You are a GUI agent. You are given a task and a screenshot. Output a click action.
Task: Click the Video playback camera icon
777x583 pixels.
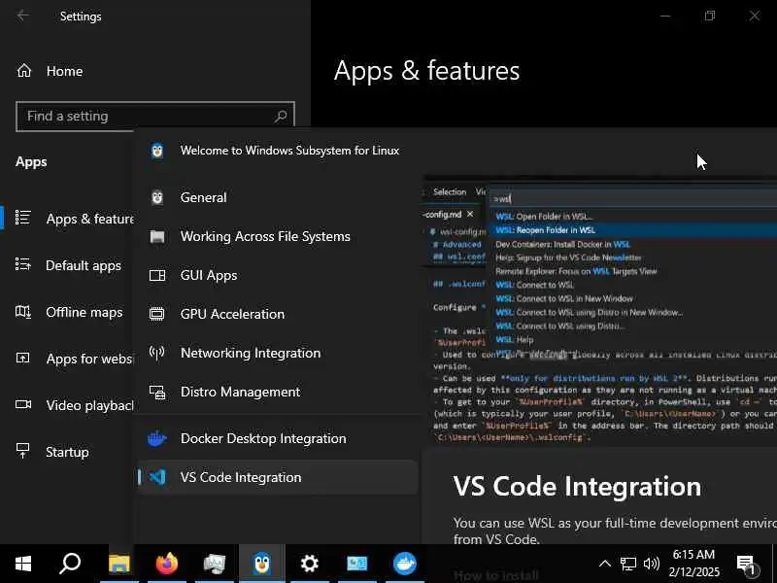(22, 404)
